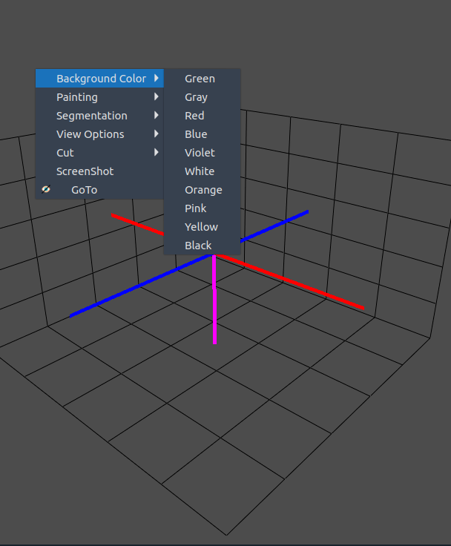Expand the Background Color submenu arrow
Image resolution: width=451 pixels, height=546 pixels.
pyautogui.click(x=157, y=79)
